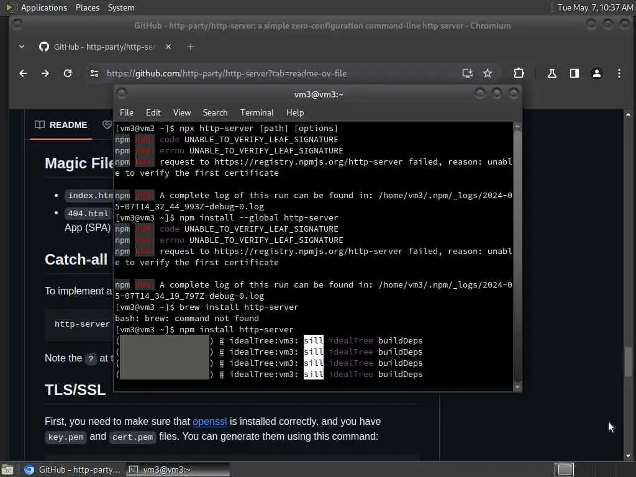
Task: Click workspace switcher in bottom panel
Action: 564,470
